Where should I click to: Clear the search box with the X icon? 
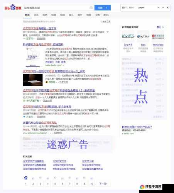91,8
